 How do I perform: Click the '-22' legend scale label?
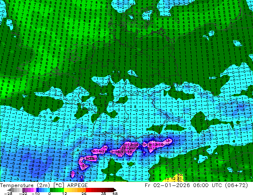click(x=23, y=193)
